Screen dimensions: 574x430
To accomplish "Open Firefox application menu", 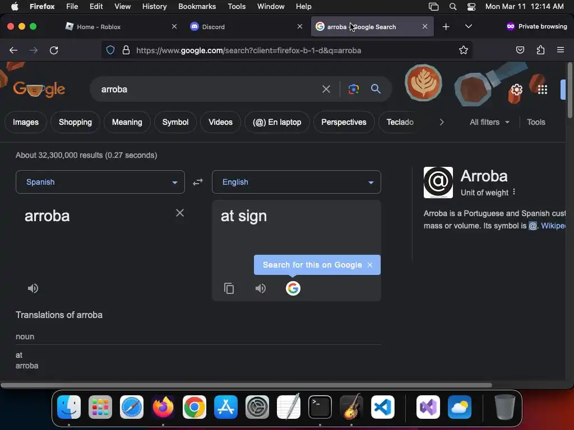I will click(x=561, y=50).
